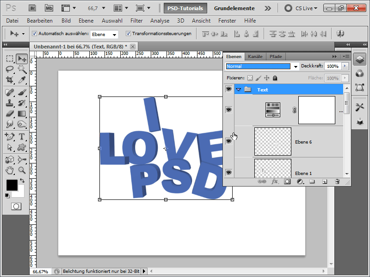
Task: Select the Rectangular Marquee tool
Action: tap(10, 59)
